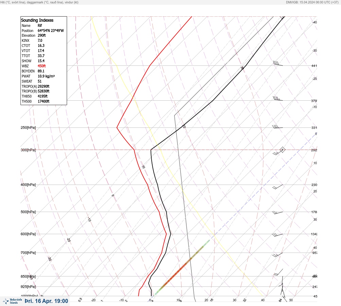Click the BOYDEN value 89.1
341x306 pixels.
point(41,71)
